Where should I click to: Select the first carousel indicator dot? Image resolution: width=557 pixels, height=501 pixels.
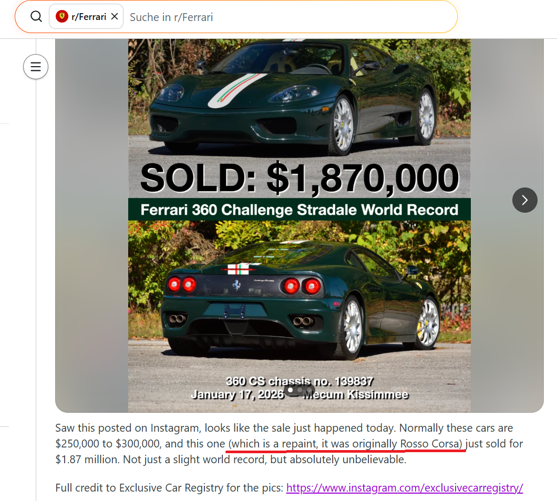291,390
